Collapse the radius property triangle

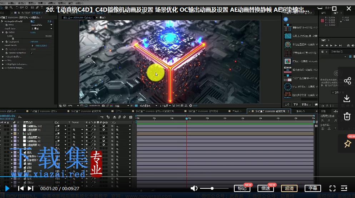coord(3,32)
